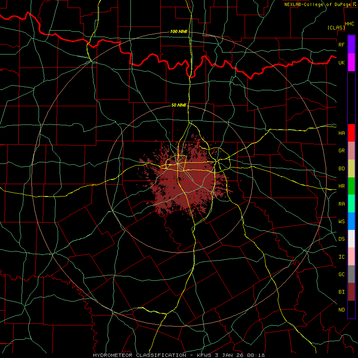Click the GR legend label
358x358 pixels.
pos(341,151)
